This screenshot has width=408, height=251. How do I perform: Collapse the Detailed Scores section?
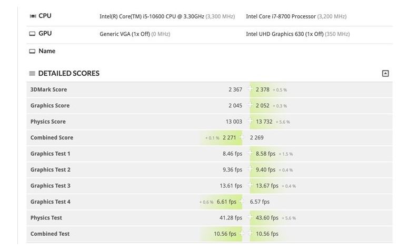click(x=385, y=74)
